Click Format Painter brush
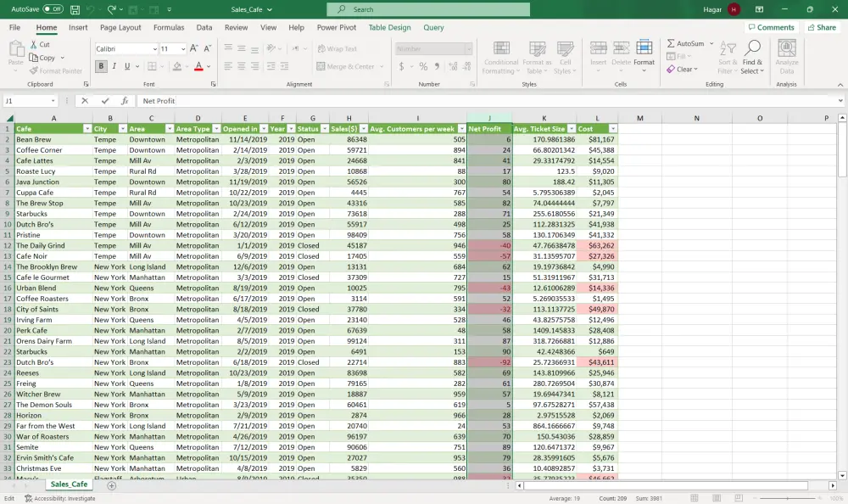Screen dimensions: 848x504 [x=56, y=71]
